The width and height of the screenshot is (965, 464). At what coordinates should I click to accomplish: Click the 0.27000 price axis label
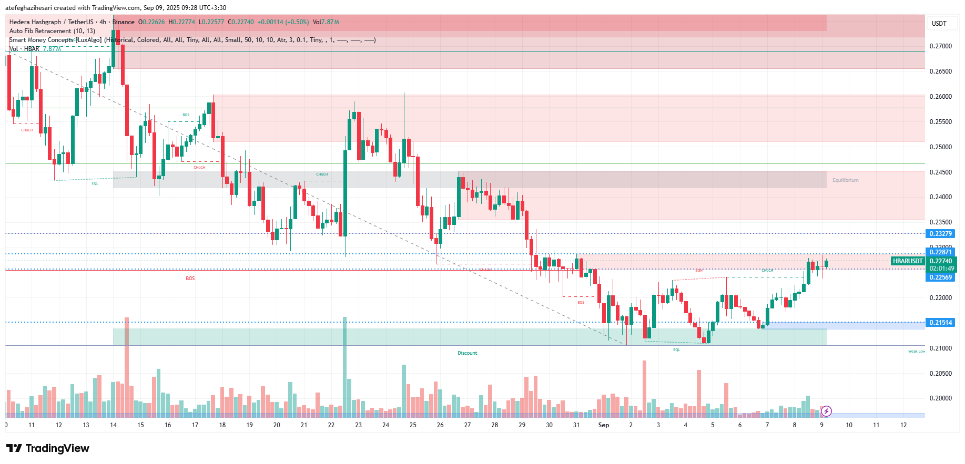[940, 46]
